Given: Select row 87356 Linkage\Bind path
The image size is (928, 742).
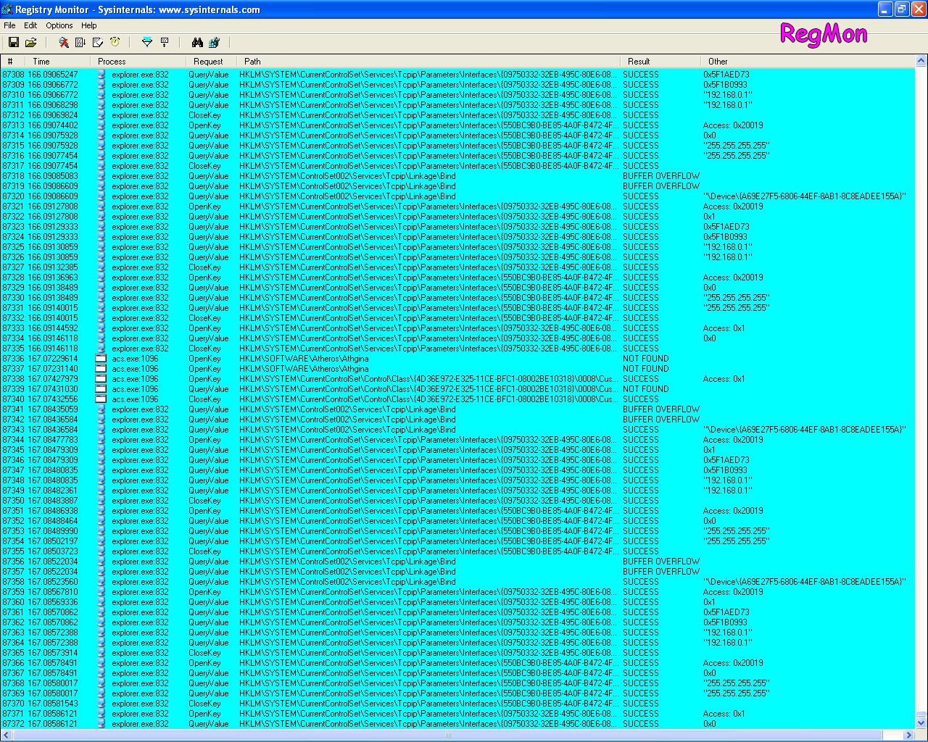Looking at the screenshot, I should coord(347,562).
